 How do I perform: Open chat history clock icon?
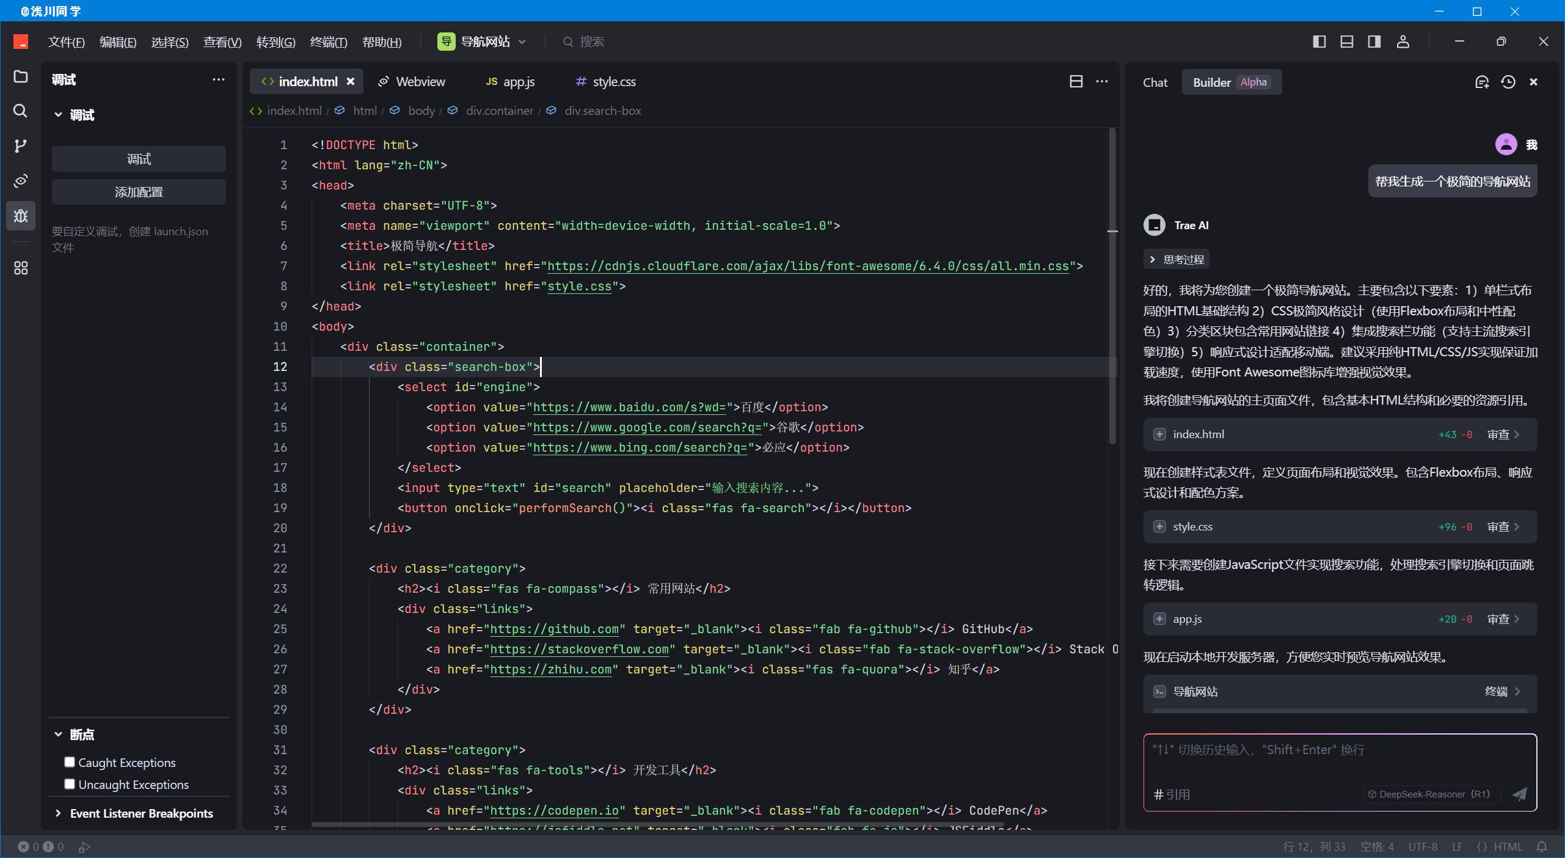click(1508, 82)
